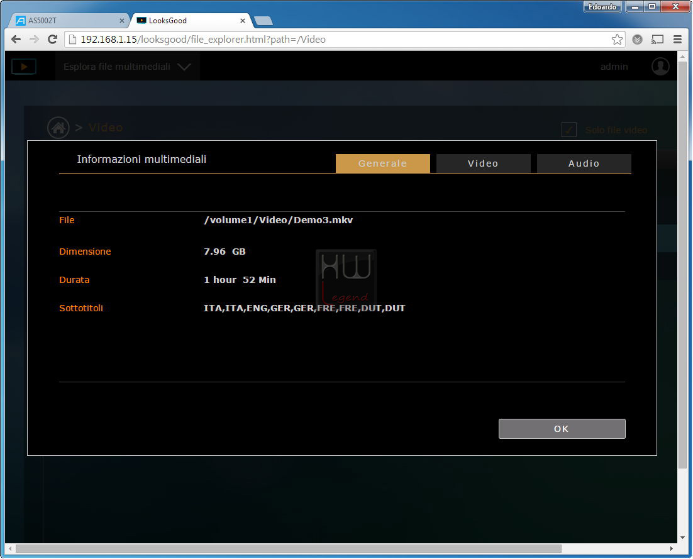Viewport: 693px width, 559px height.
Task: Click the browser Forward arrow
Action: point(34,40)
